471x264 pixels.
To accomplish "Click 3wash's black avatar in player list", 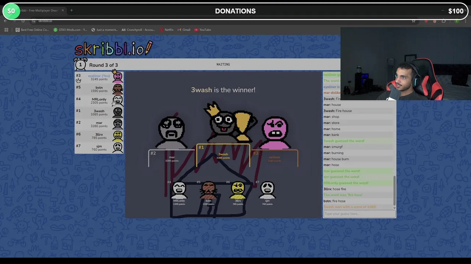I will [118, 112].
